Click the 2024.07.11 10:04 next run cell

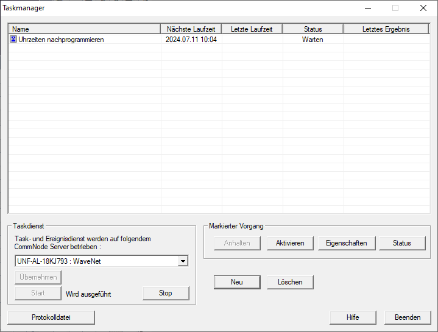click(191, 40)
